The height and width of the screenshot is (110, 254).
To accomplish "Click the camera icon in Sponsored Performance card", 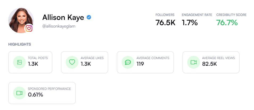I will click(x=19, y=93).
